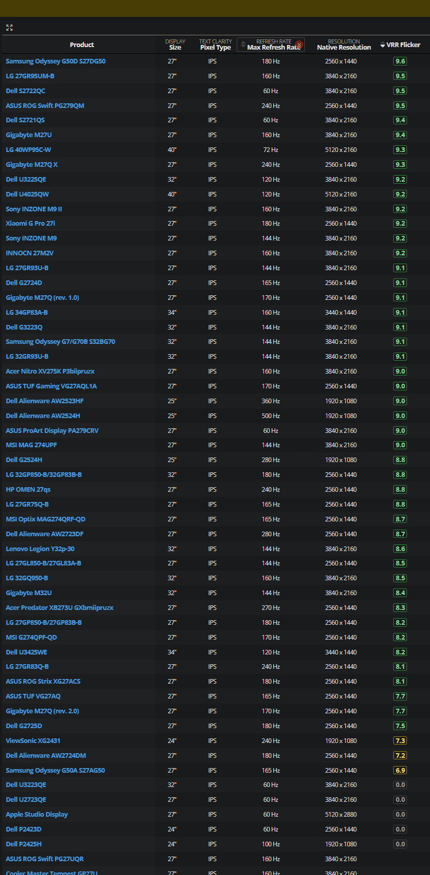Click the 72 Hz refresh rate cell

pos(270,149)
